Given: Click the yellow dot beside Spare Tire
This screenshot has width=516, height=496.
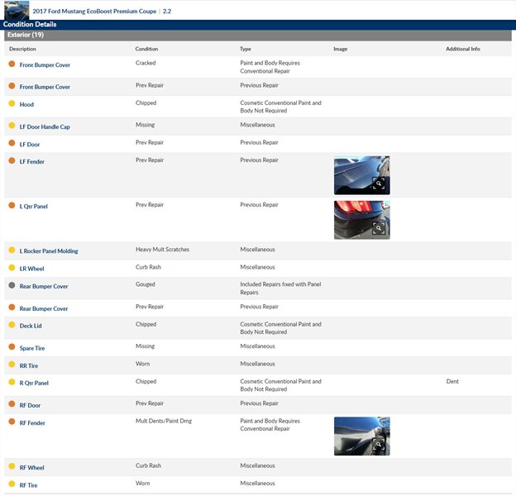Looking at the screenshot, I should (12, 347).
